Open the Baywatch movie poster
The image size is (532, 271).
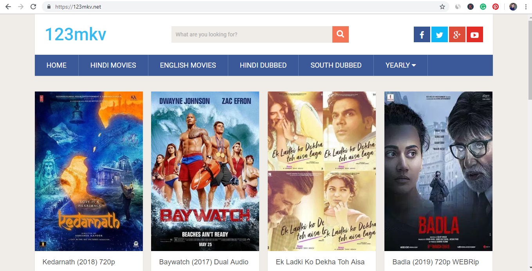pyautogui.click(x=205, y=171)
